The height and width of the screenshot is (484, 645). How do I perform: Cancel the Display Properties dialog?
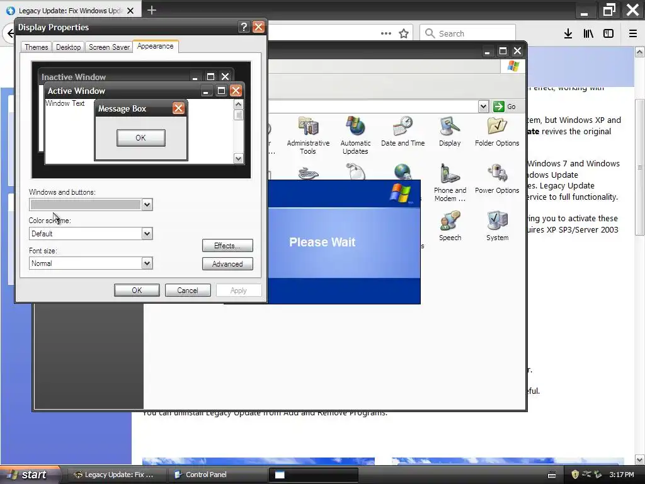[x=188, y=290]
